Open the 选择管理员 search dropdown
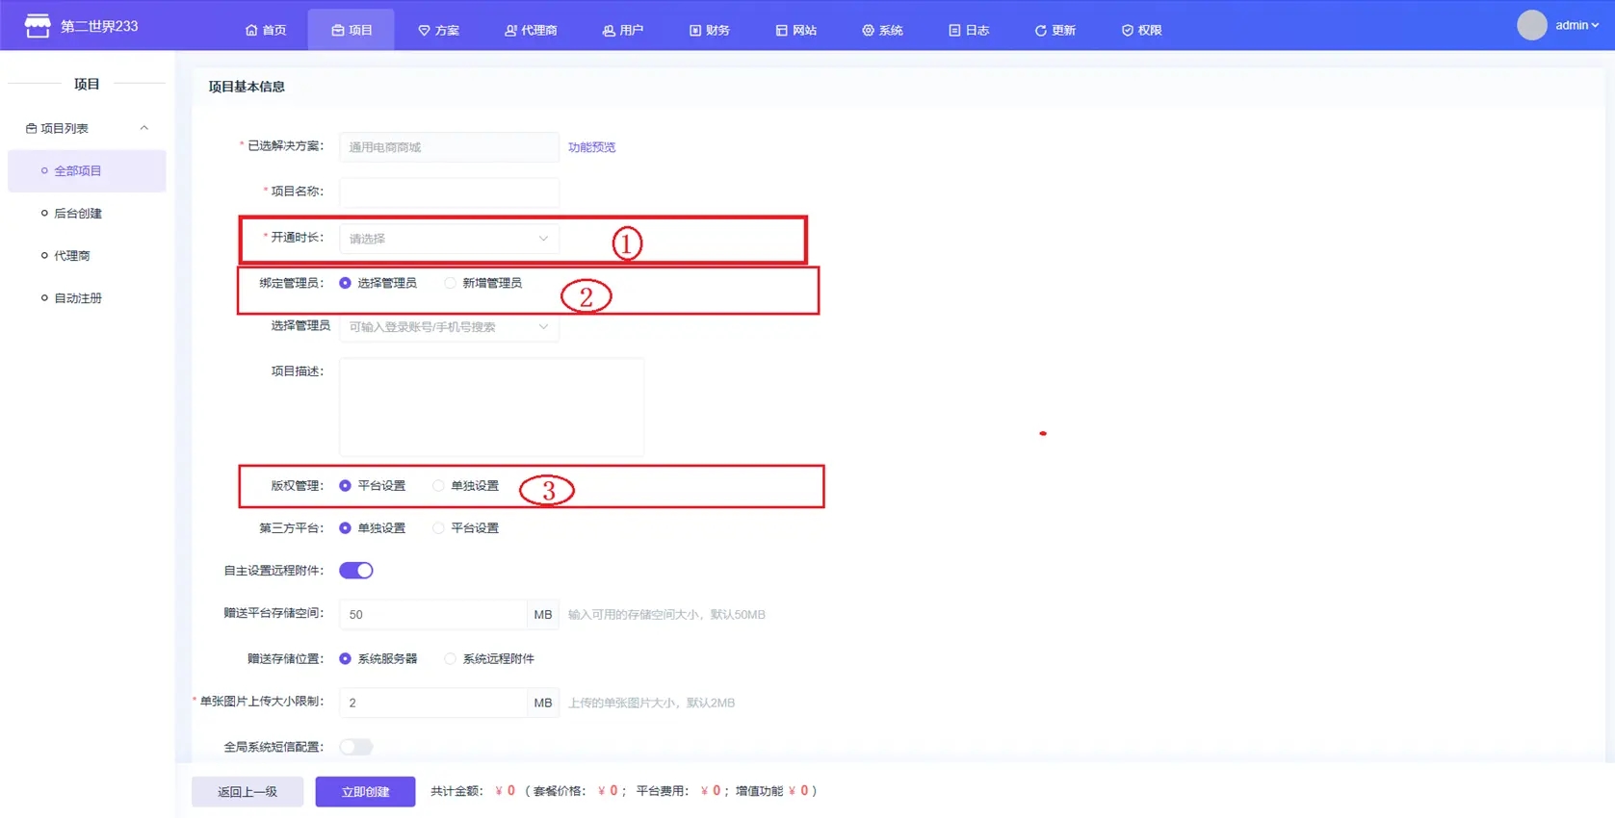Viewport: 1615px width, 818px height. 449,327
